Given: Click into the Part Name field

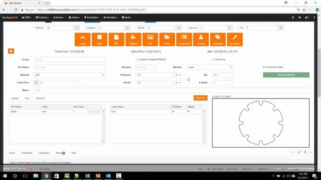Looking at the screenshot, I should point(69,67).
